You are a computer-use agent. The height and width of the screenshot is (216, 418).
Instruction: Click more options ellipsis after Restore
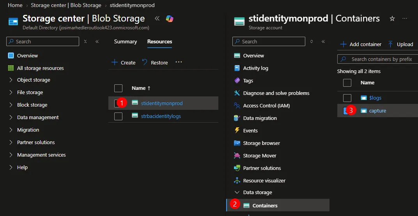pyautogui.click(x=179, y=62)
